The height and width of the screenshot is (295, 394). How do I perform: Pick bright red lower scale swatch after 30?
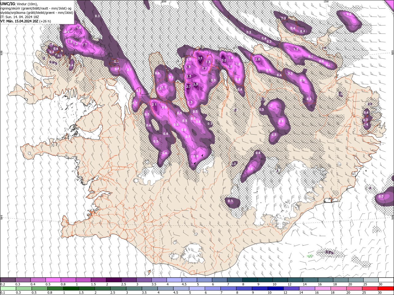[x=386, y=289]
